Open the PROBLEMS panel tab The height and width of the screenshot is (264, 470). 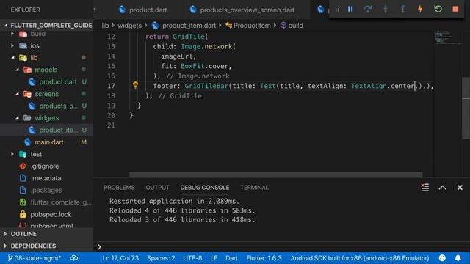coord(119,188)
